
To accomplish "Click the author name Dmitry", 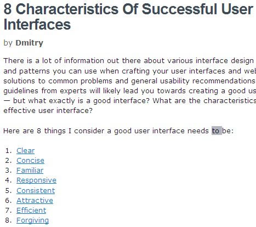I will 30,43.
